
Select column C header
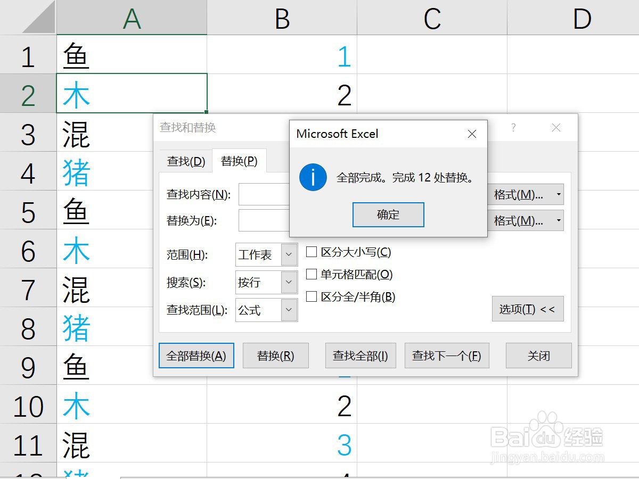pyautogui.click(x=432, y=18)
